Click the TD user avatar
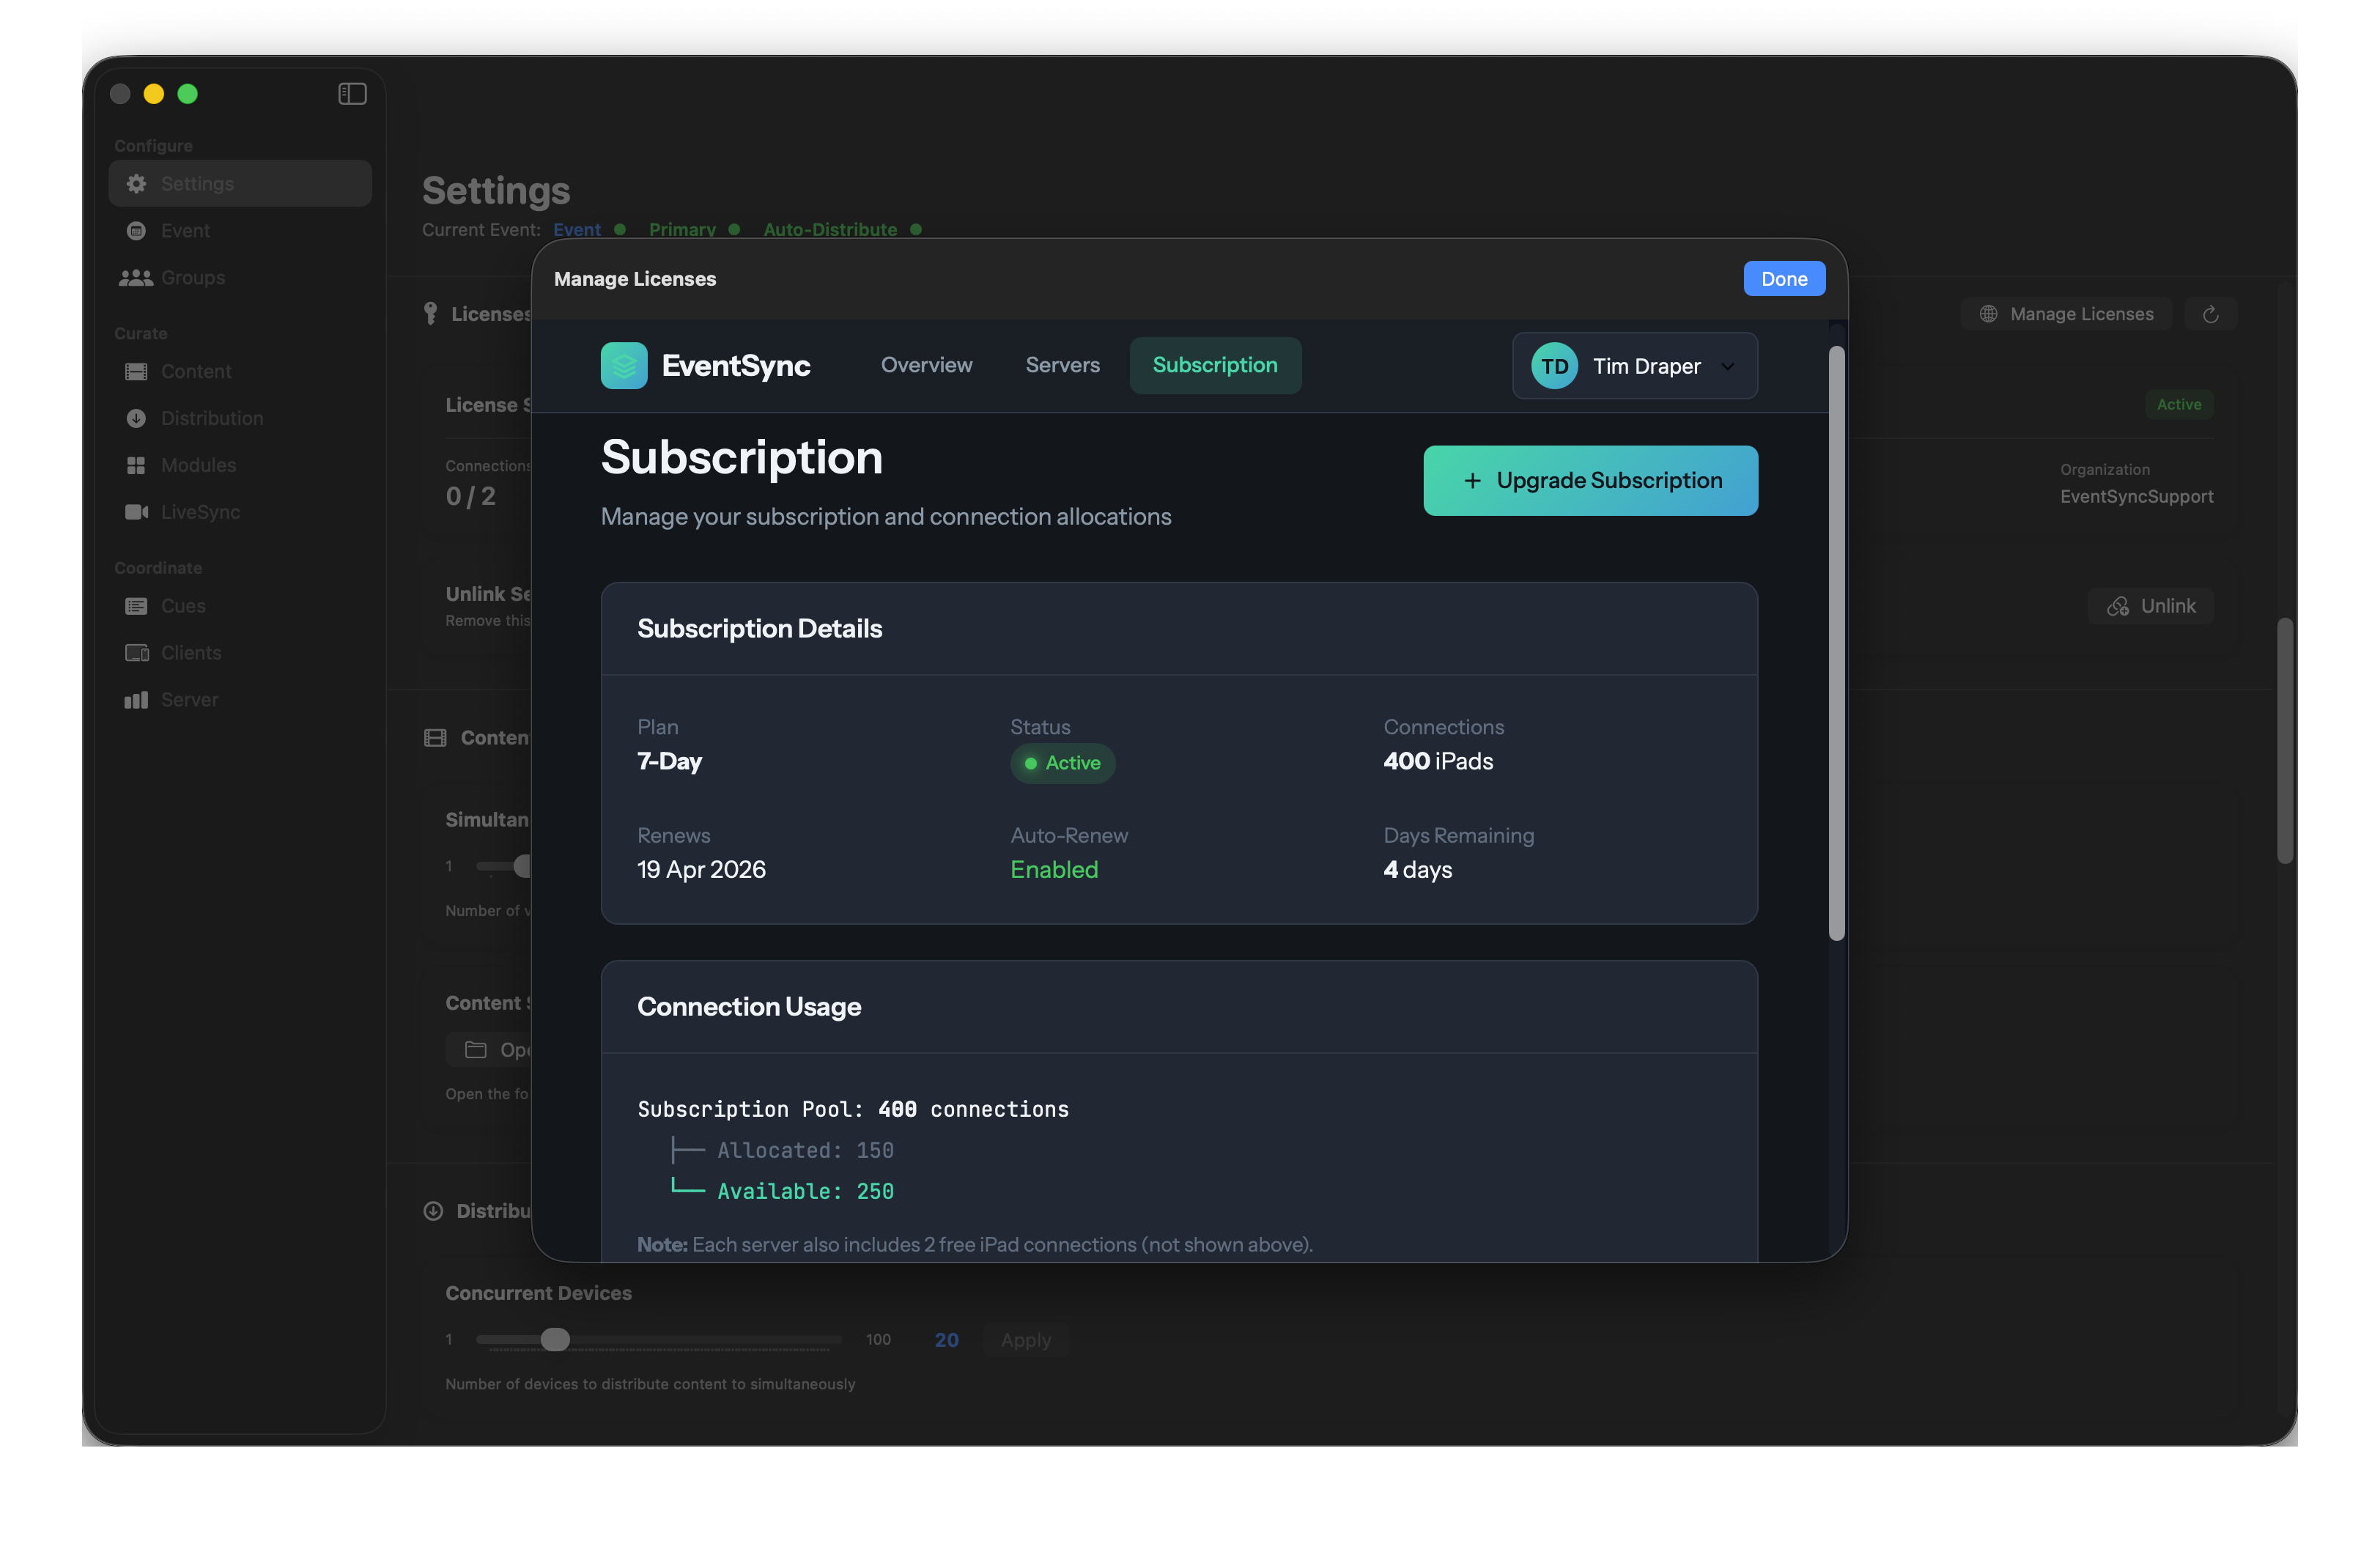 1554,367
